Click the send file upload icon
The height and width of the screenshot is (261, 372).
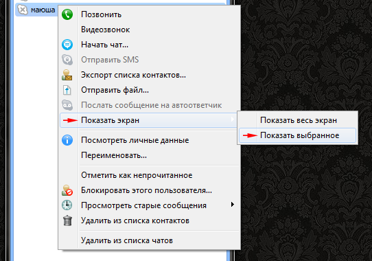click(x=67, y=90)
